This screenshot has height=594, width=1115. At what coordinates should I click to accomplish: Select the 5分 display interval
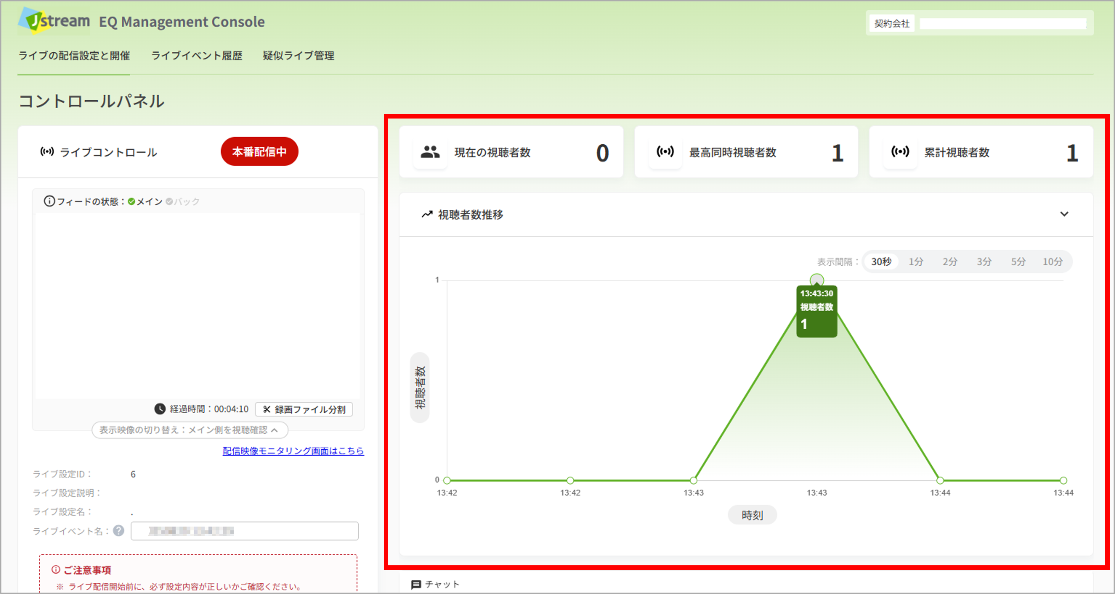[1018, 261]
